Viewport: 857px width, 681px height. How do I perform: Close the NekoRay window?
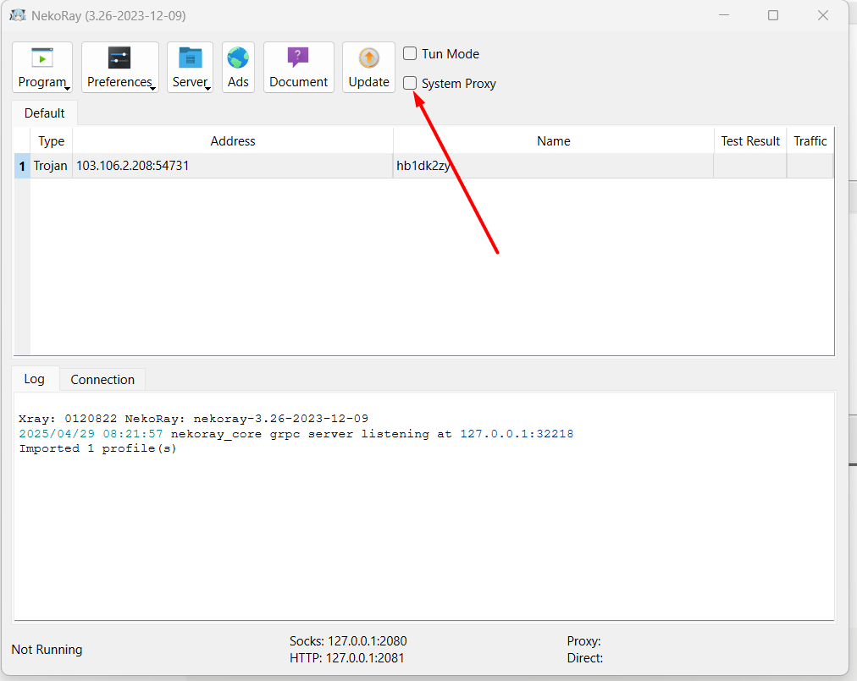pyautogui.click(x=823, y=15)
